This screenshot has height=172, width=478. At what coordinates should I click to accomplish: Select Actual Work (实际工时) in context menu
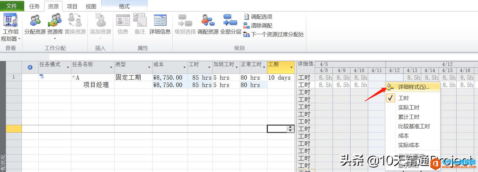coord(412,108)
